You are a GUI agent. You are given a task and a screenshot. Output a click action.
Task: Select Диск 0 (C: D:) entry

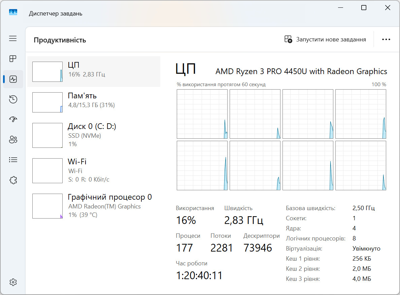pyautogui.click(x=94, y=135)
